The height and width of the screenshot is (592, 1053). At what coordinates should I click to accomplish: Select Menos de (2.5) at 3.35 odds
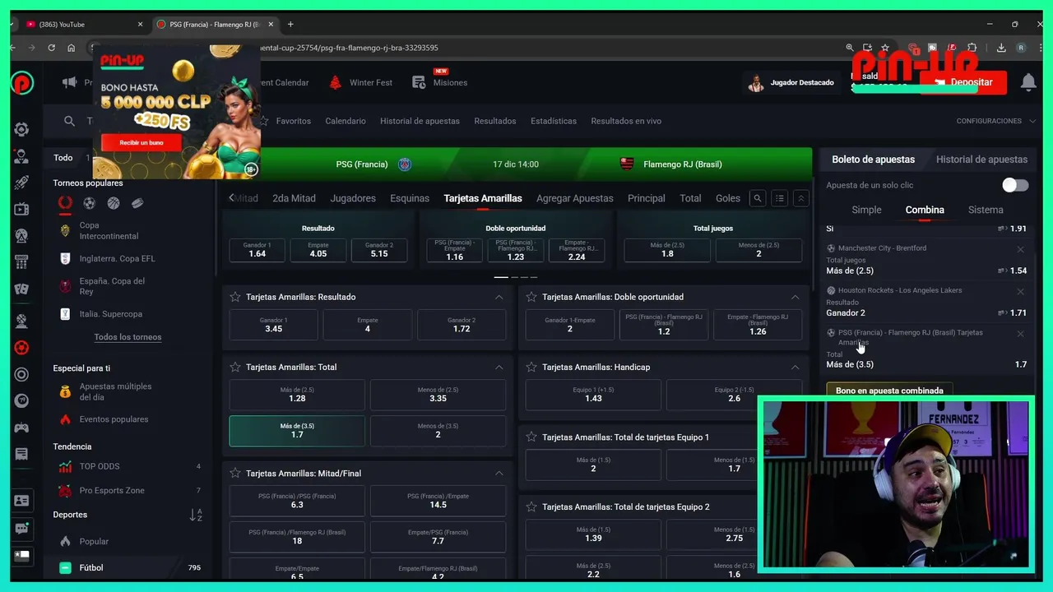click(438, 395)
